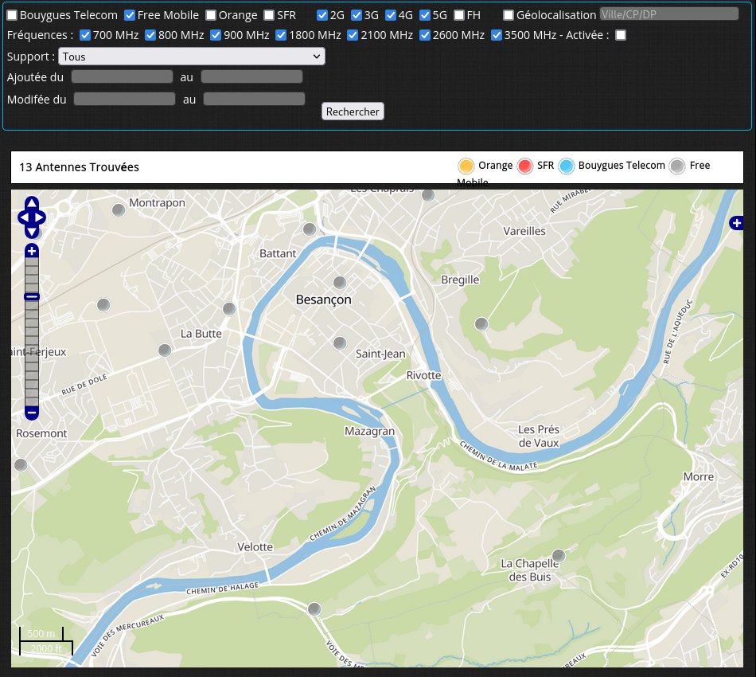Click the 13 Antennes Trouvées text
Viewport: 756px width, 677px height.
coord(79,167)
